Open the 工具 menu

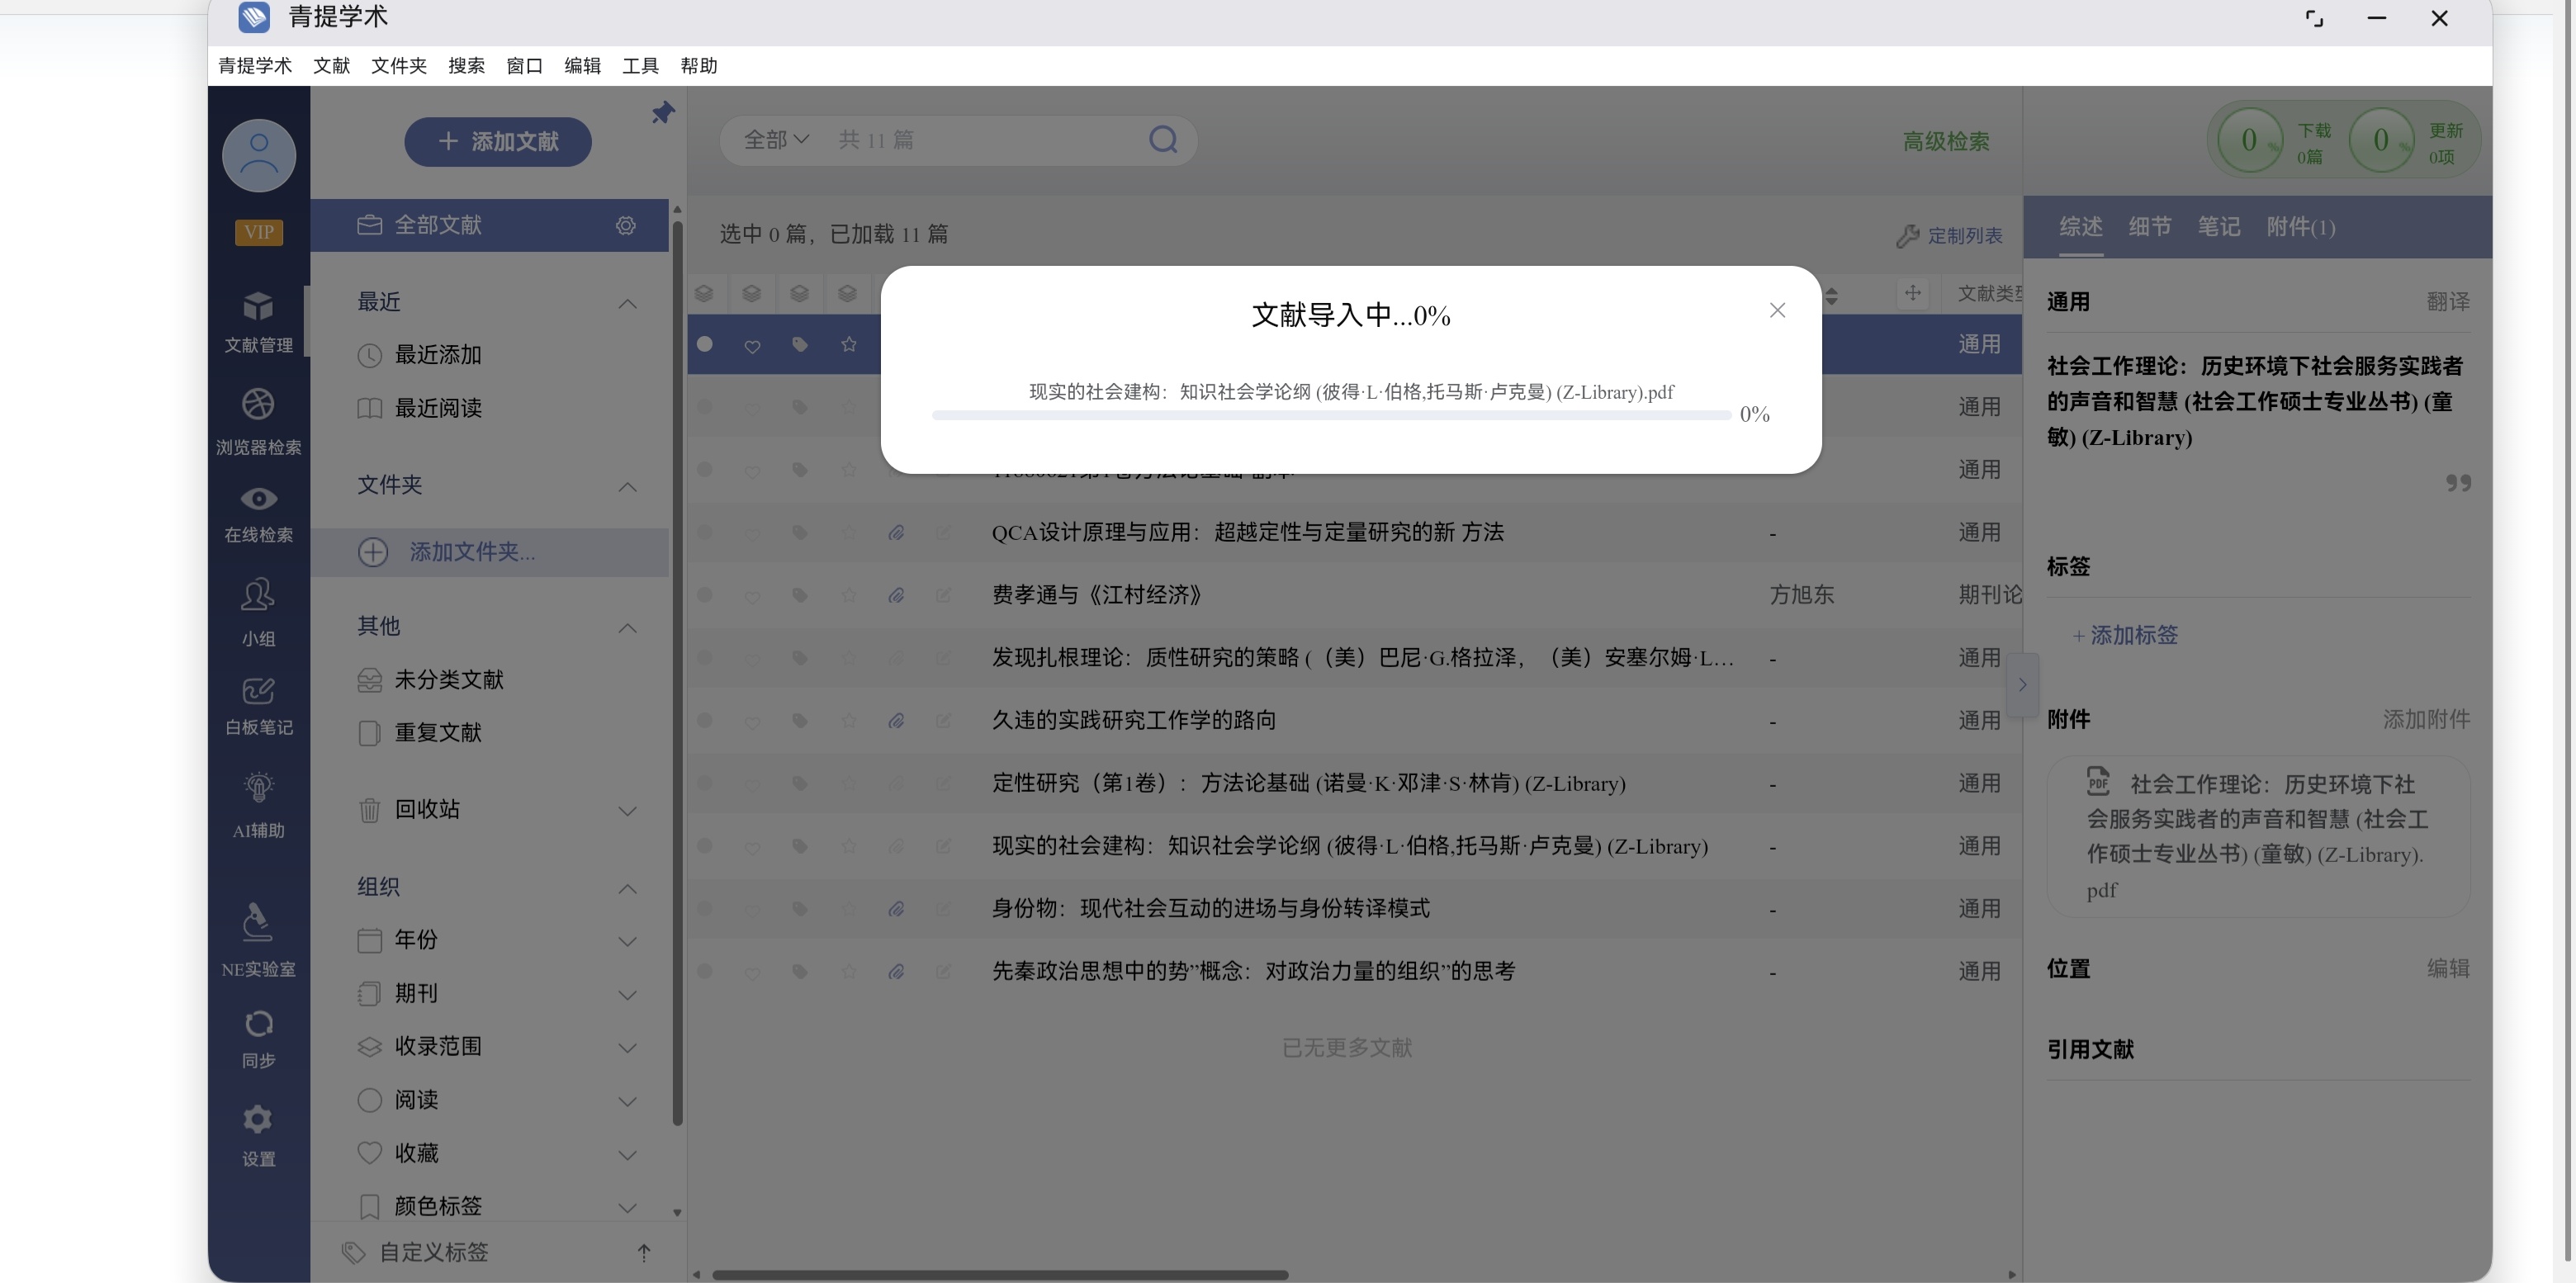641,65
